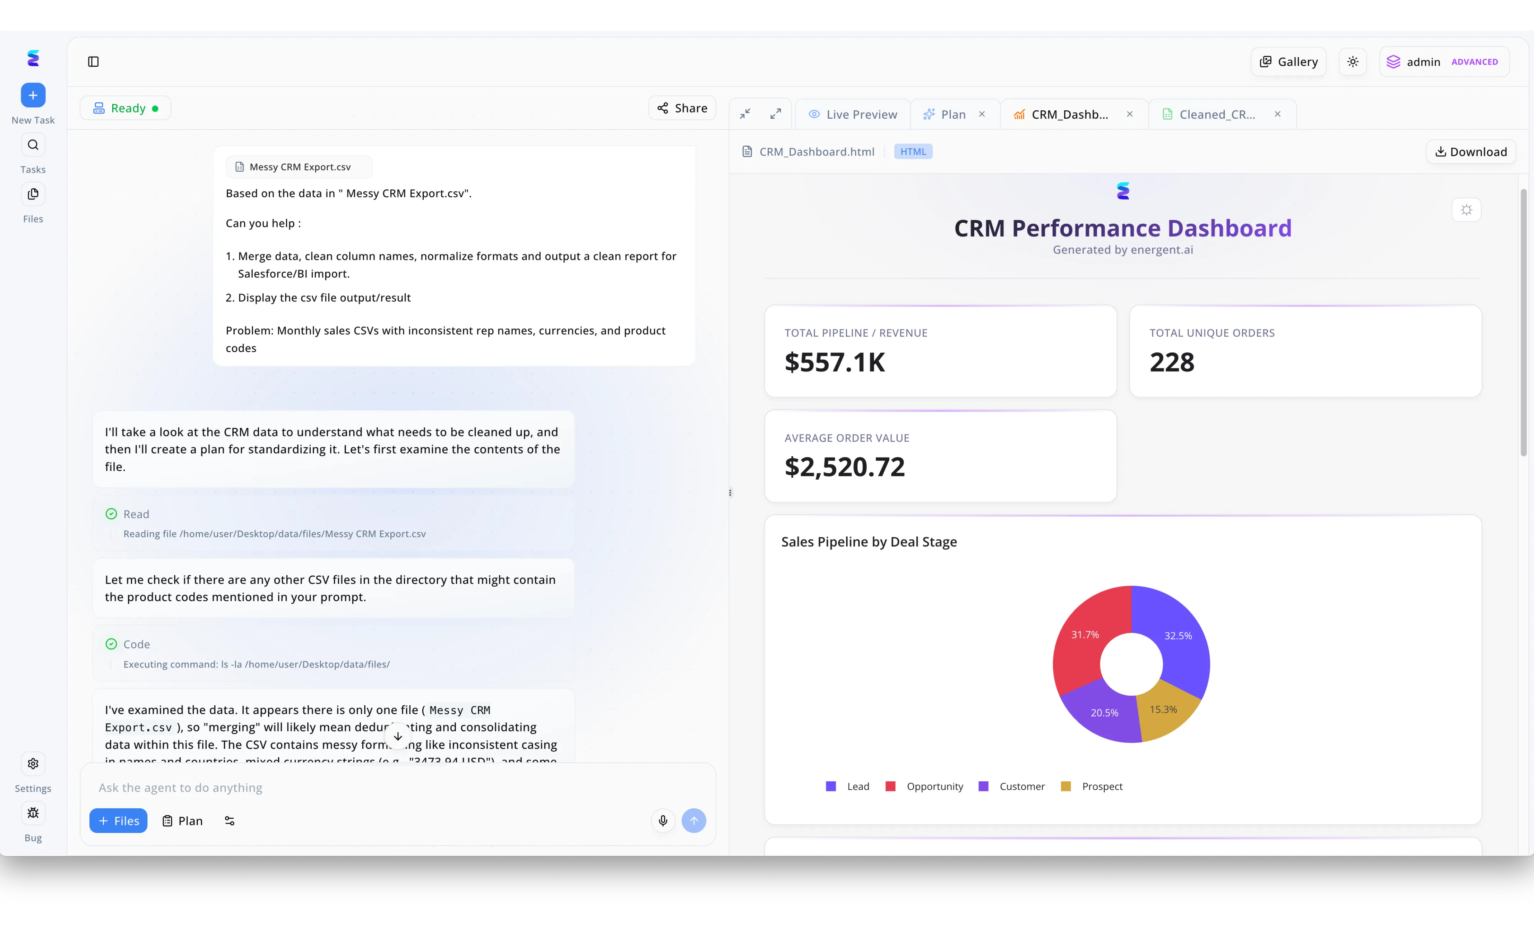Activate the microphone for voice input
The width and height of the screenshot is (1534, 942).
[x=663, y=820]
